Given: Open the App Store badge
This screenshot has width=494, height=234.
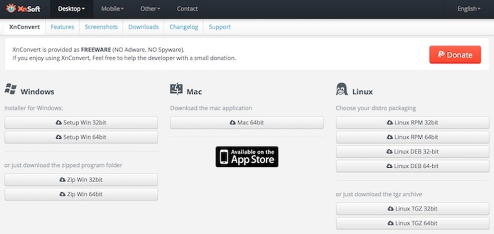Looking at the screenshot, I should pos(246,157).
